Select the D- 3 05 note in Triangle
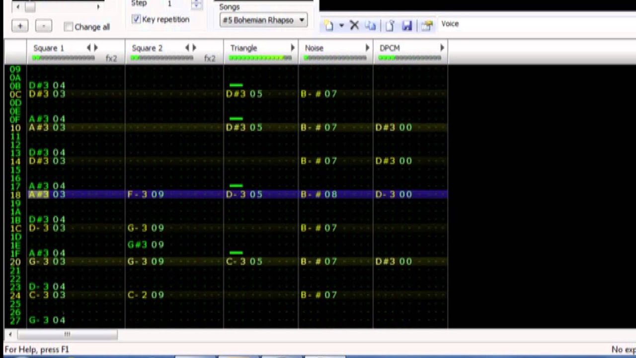 click(244, 194)
